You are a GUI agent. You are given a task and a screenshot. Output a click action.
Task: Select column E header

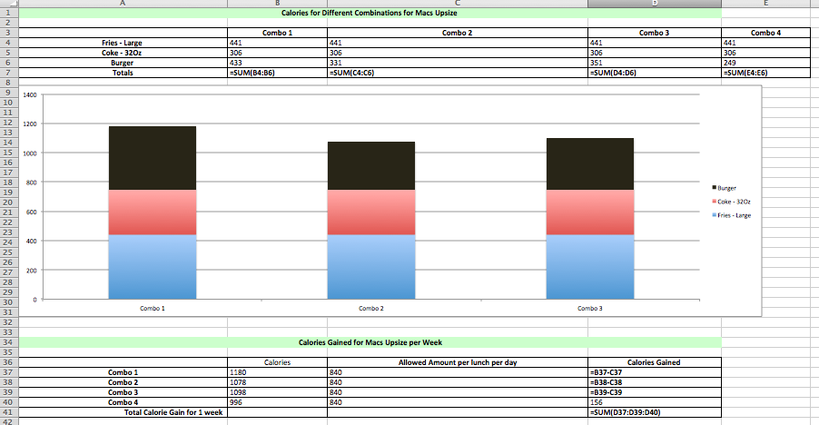765,3
